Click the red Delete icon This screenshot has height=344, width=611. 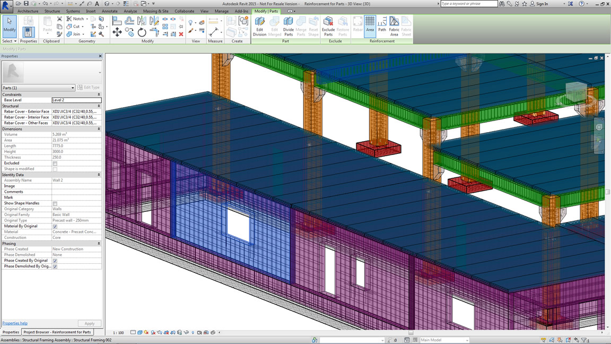181,35
